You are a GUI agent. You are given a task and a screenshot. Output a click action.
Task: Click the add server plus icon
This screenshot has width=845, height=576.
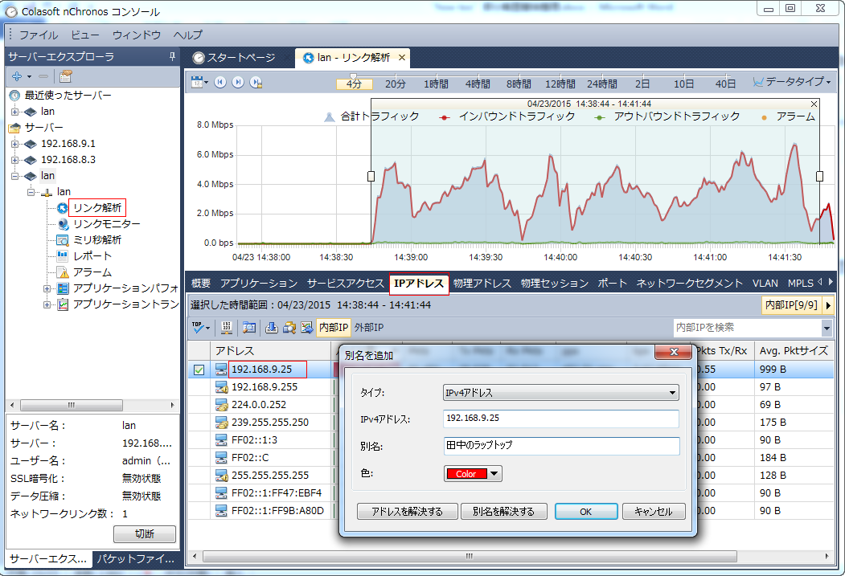16,76
